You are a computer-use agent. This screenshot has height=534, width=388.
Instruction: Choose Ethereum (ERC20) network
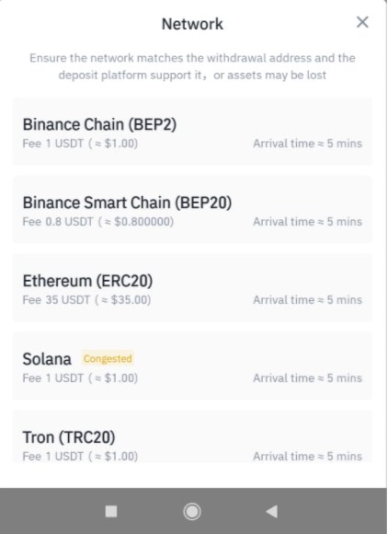tap(192, 288)
